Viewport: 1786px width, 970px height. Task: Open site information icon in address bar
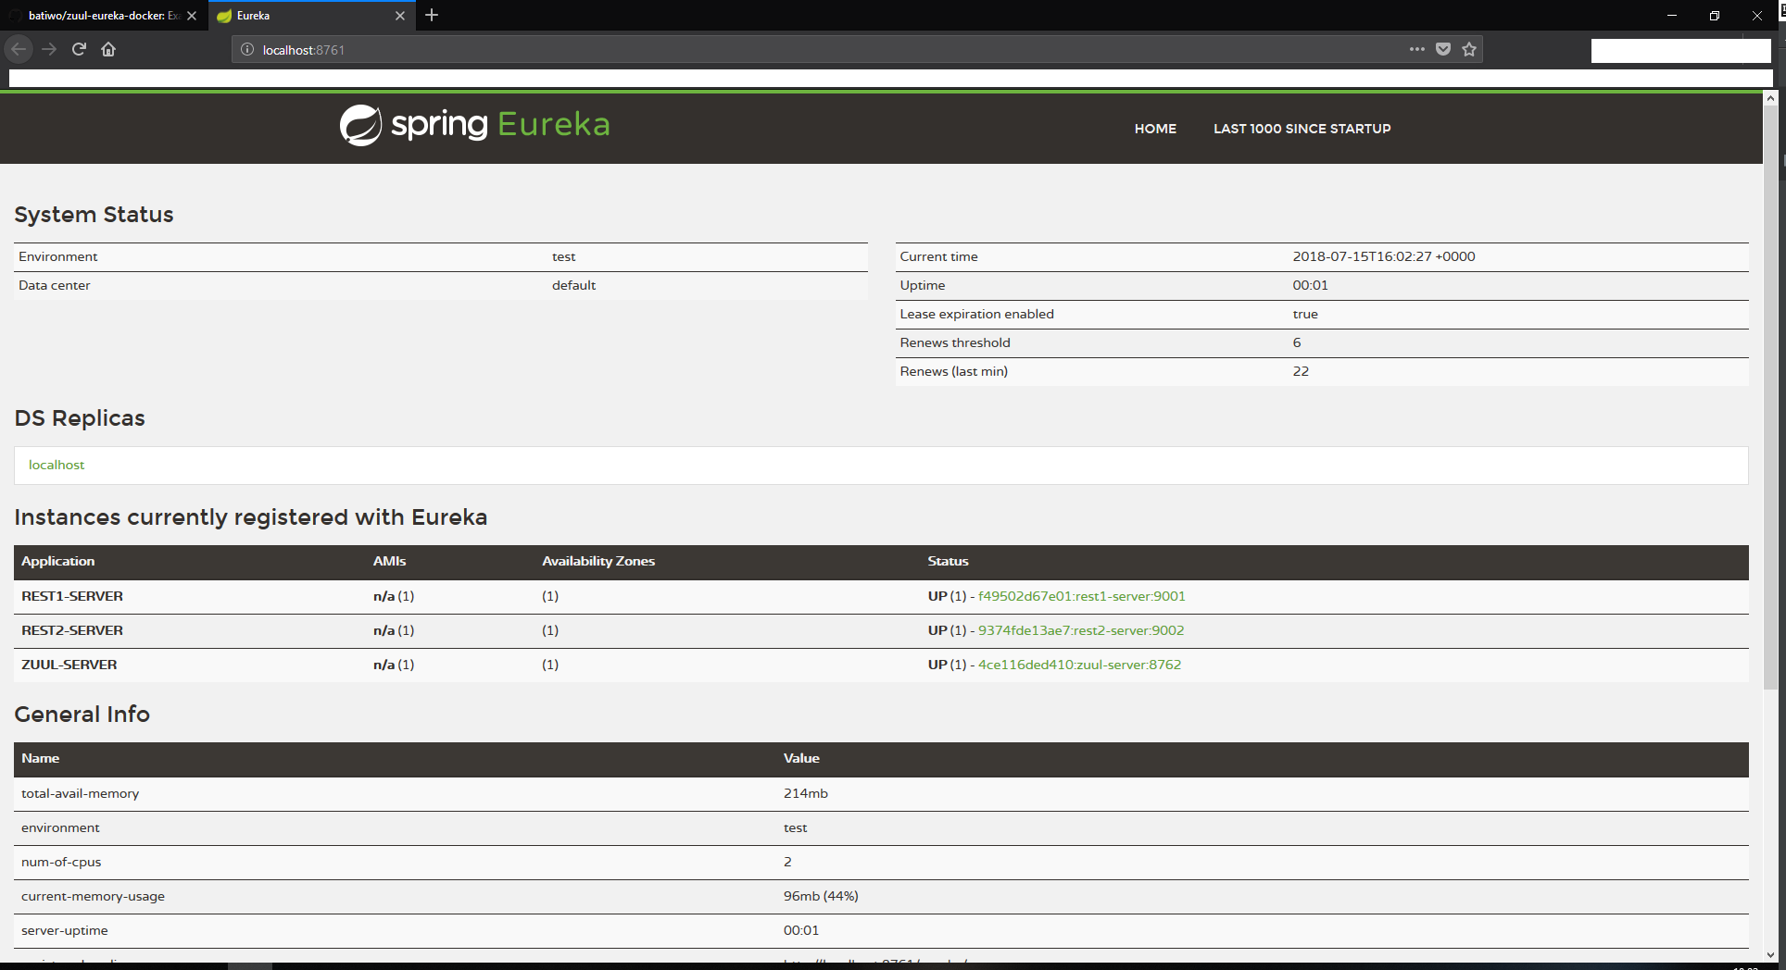tap(247, 50)
